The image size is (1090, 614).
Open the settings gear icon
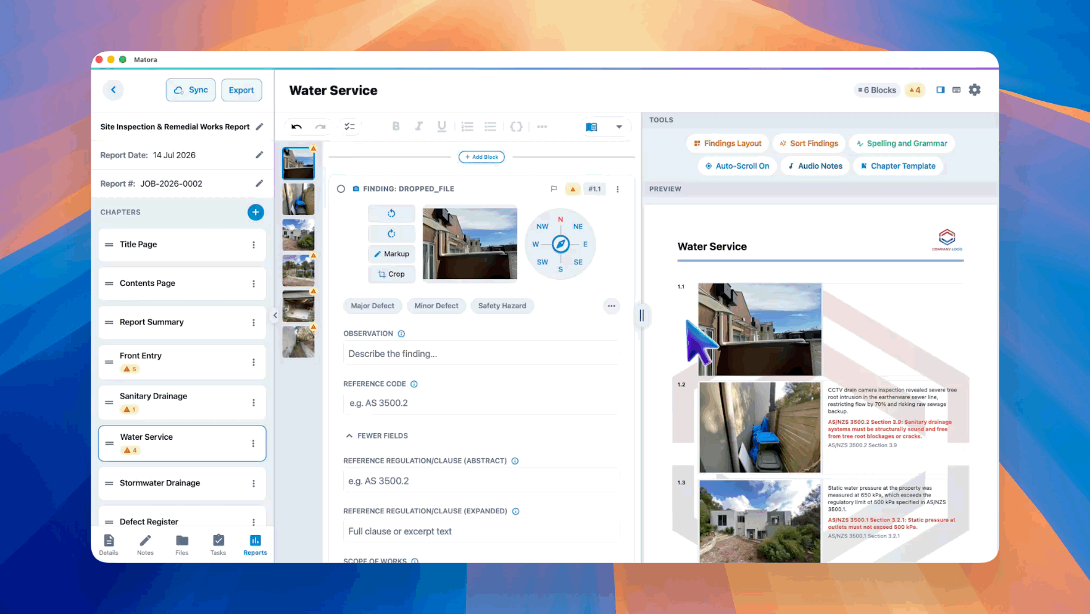point(975,90)
